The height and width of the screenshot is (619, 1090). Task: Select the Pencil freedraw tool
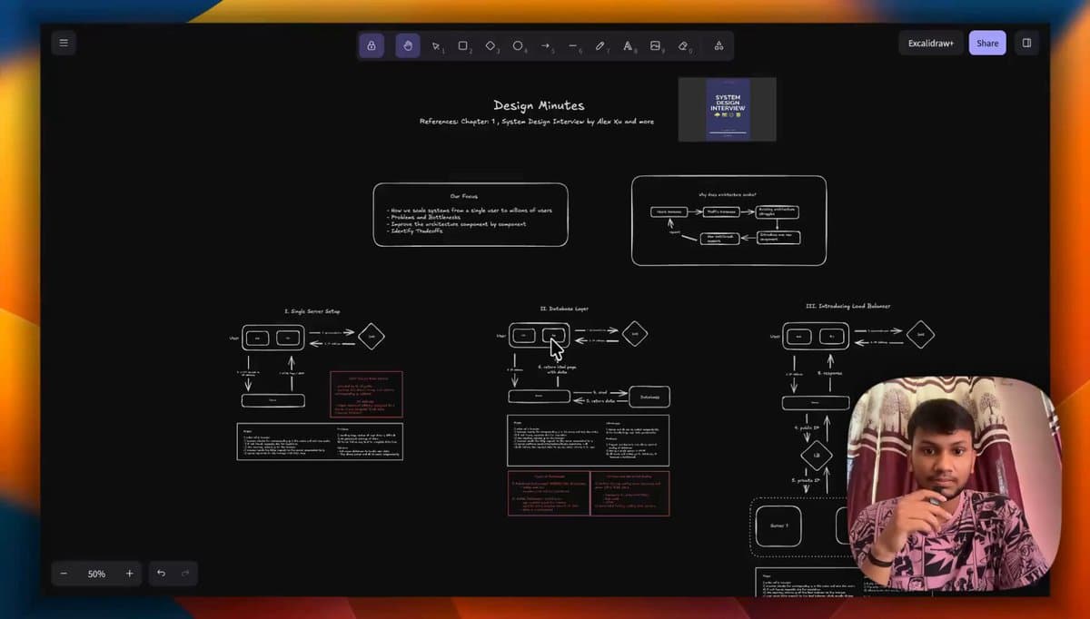click(600, 45)
